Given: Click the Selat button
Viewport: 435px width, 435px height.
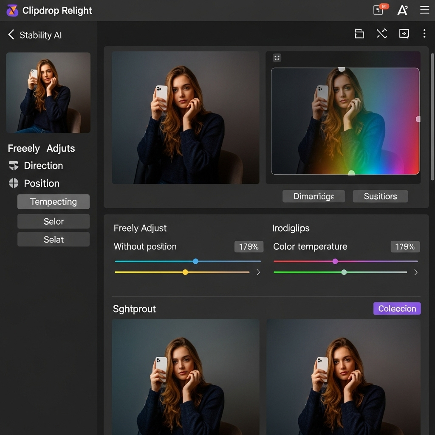Looking at the screenshot, I should tap(54, 240).
